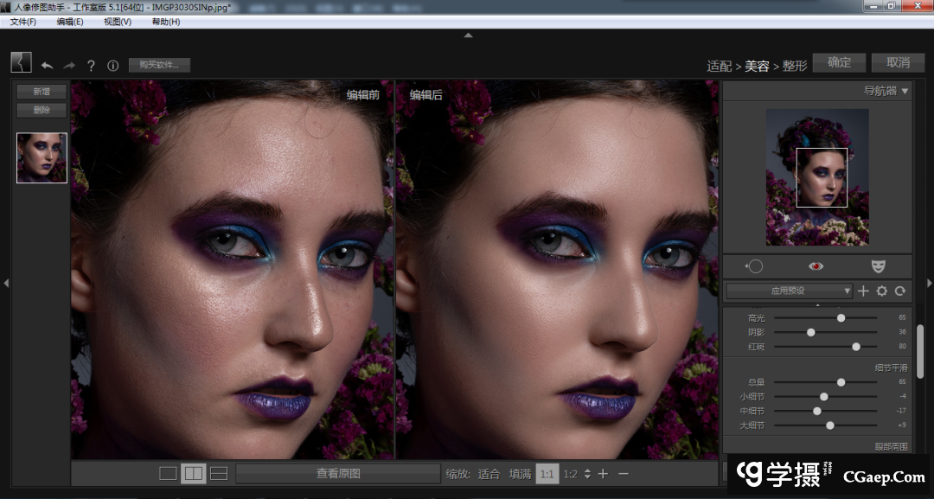Switch to side-by-side view layout
Viewport: 934px width, 499px height.
point(193,473)
